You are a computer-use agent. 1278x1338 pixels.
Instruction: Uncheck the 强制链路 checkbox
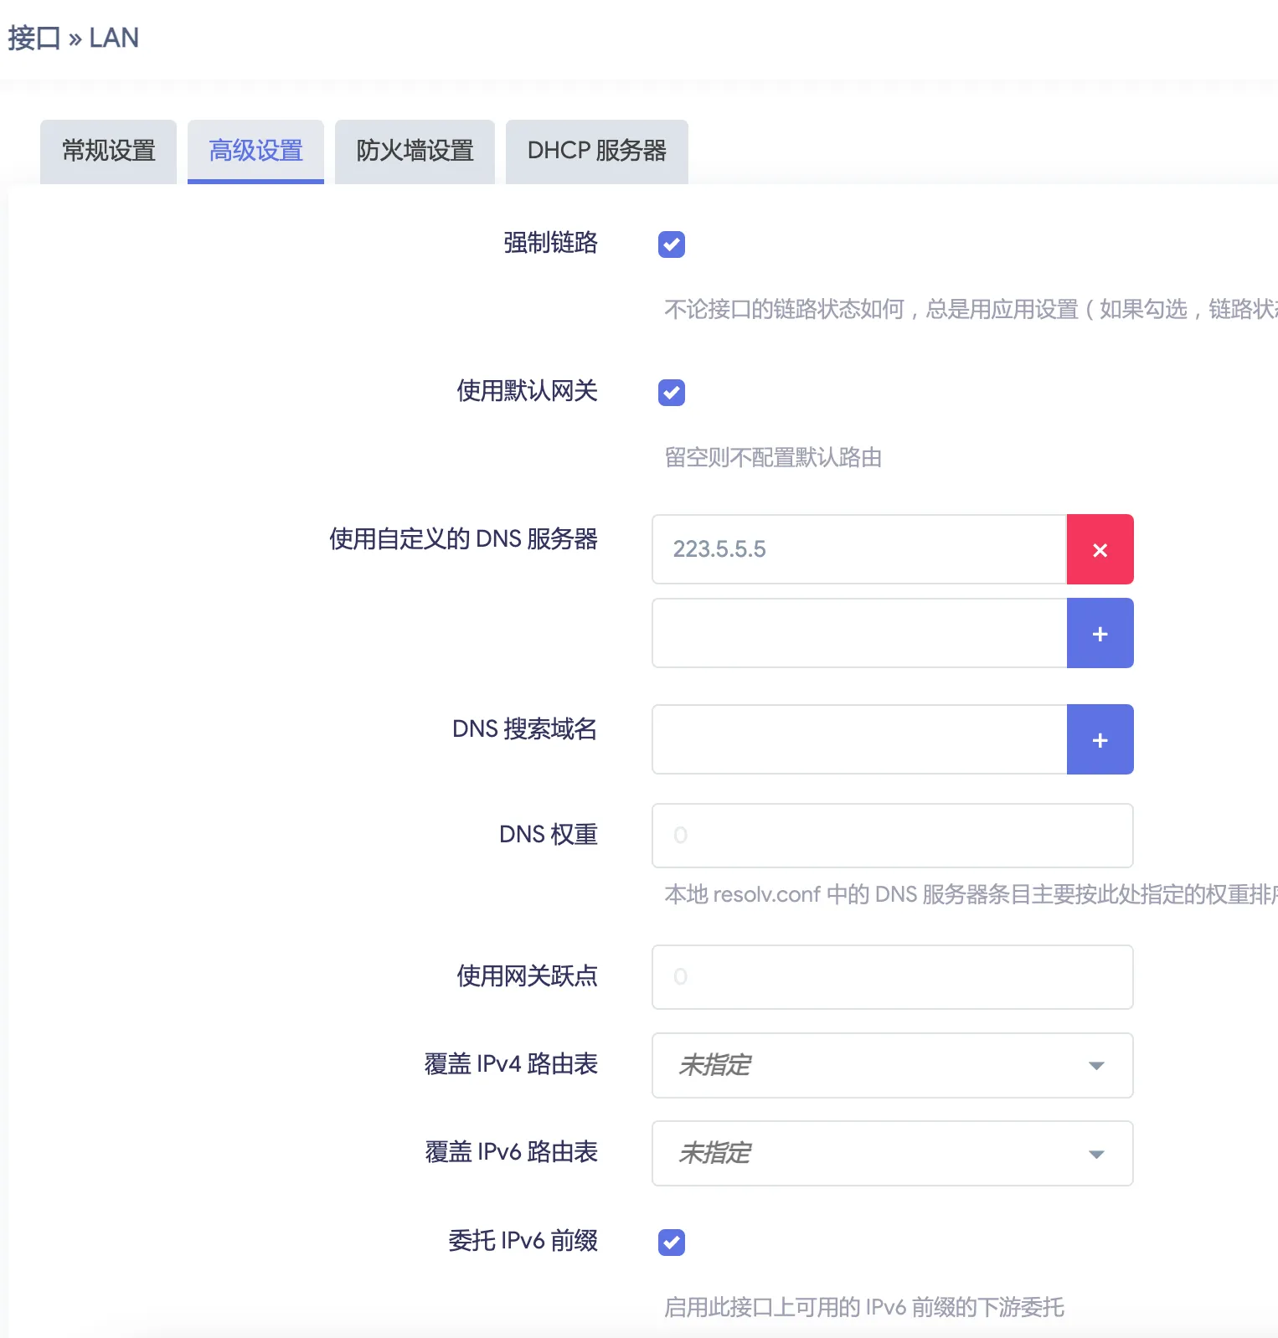(671, 244)
